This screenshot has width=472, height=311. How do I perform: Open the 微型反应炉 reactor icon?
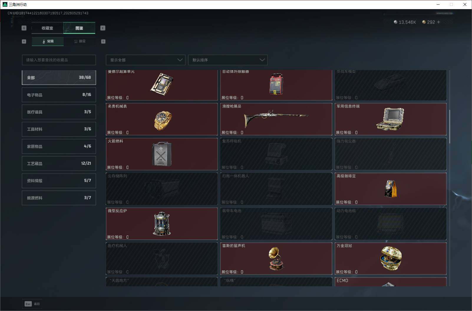click(x=162, y=223)
